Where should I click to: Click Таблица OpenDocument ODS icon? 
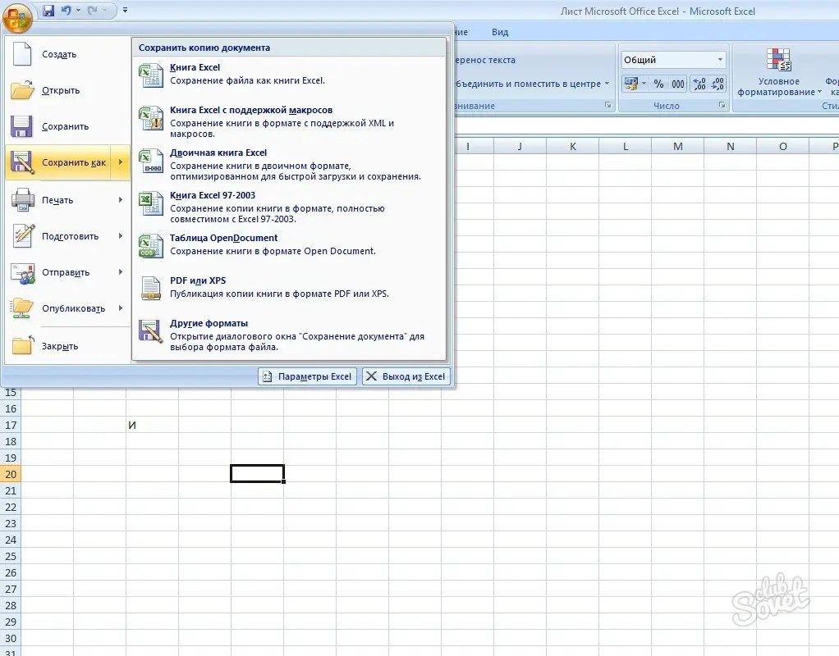[x=151, y=246]
